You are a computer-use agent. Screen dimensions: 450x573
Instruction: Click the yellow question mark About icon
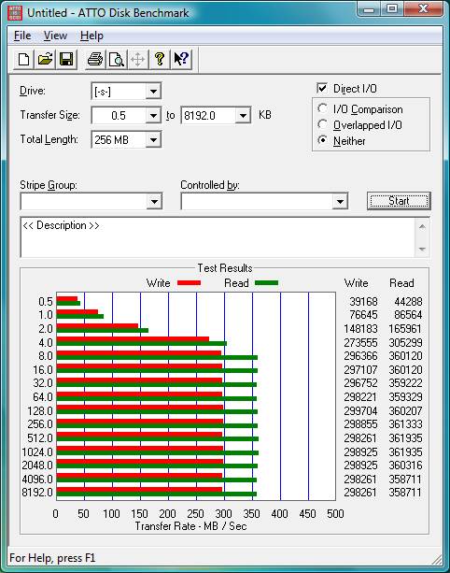[x=160, y=59]
